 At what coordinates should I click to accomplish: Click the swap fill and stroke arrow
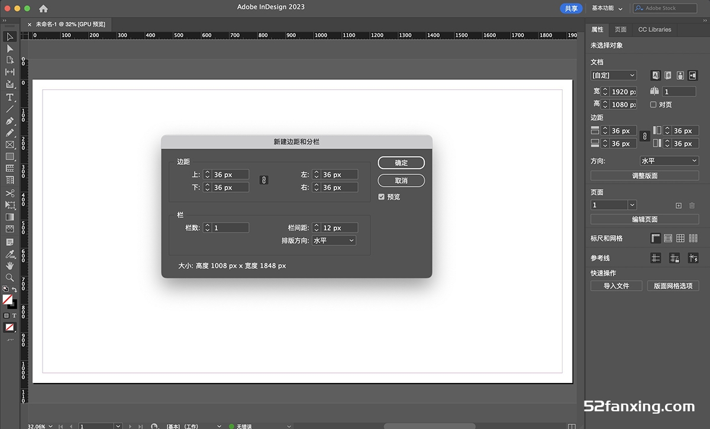point(15,290)
